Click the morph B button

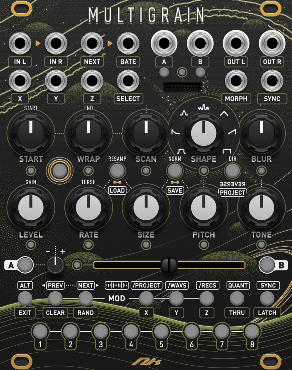tap(267, 265)
